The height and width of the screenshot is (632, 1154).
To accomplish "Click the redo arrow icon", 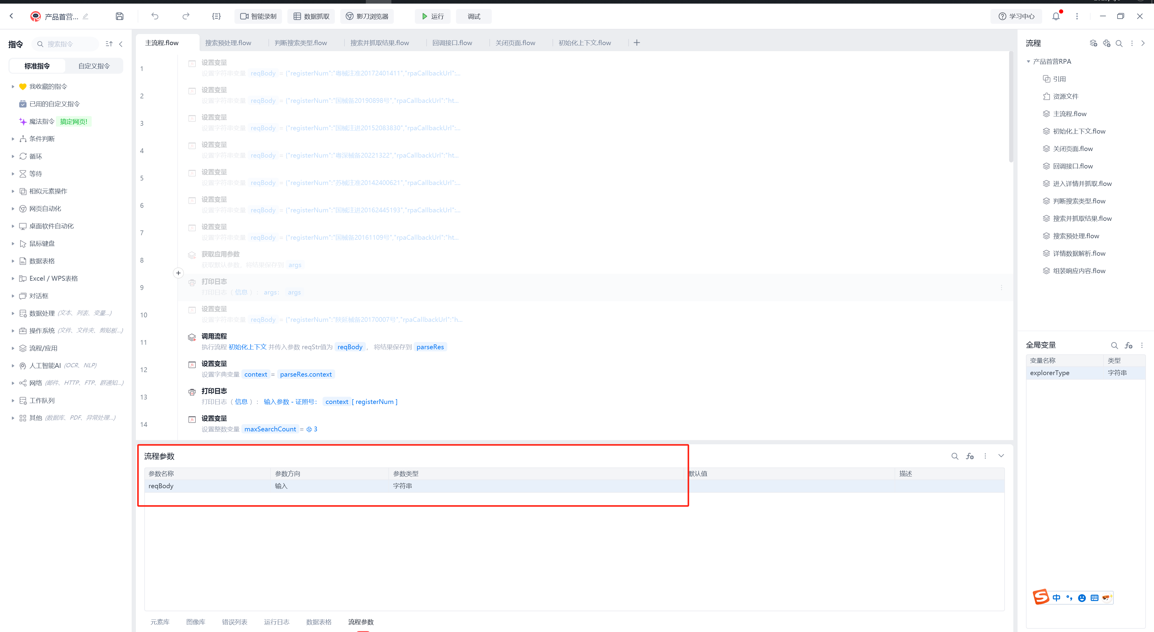I will (186, 16).
